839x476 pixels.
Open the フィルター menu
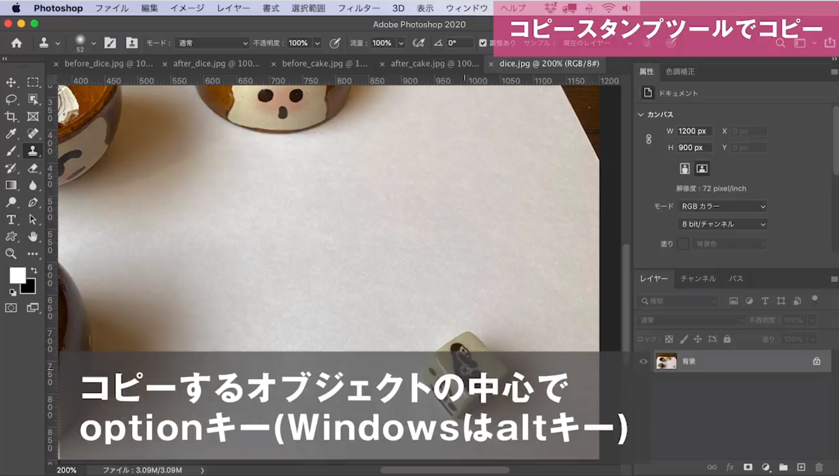[x=358, y=8]
